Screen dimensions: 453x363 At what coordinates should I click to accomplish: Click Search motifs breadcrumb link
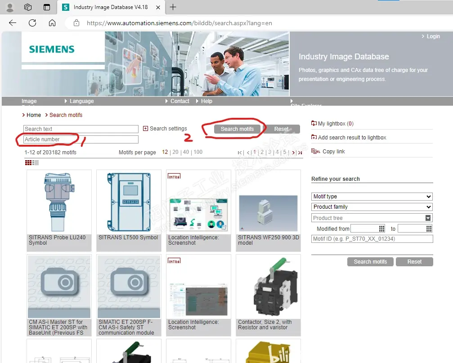[66, 115]
